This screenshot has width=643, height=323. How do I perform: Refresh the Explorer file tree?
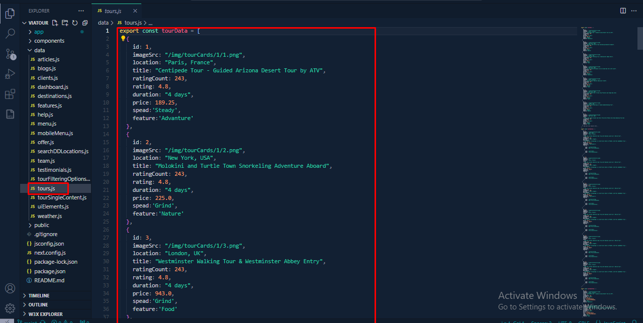click(75, 23)
